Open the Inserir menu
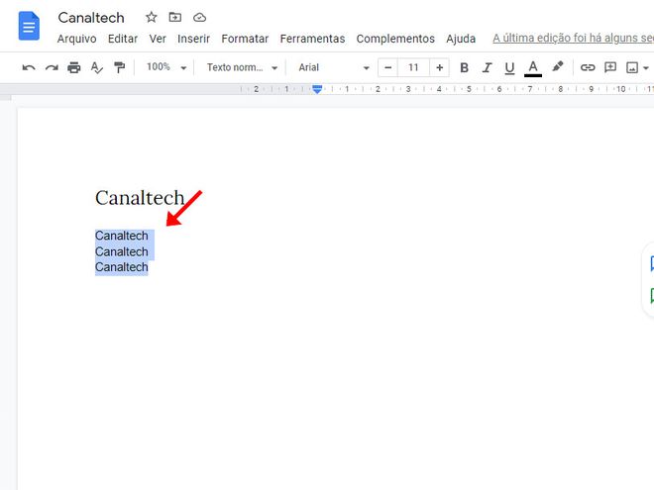Screen dimensions: 654x490 tap(193, 39)
